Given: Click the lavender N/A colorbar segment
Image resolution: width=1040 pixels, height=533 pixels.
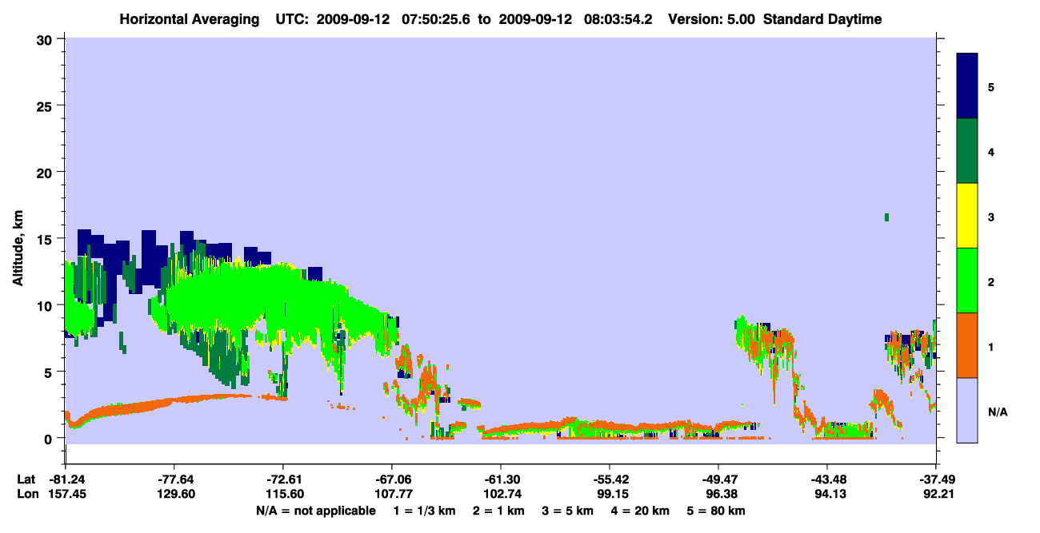Looking at the screenshot, I should [967, 410].
